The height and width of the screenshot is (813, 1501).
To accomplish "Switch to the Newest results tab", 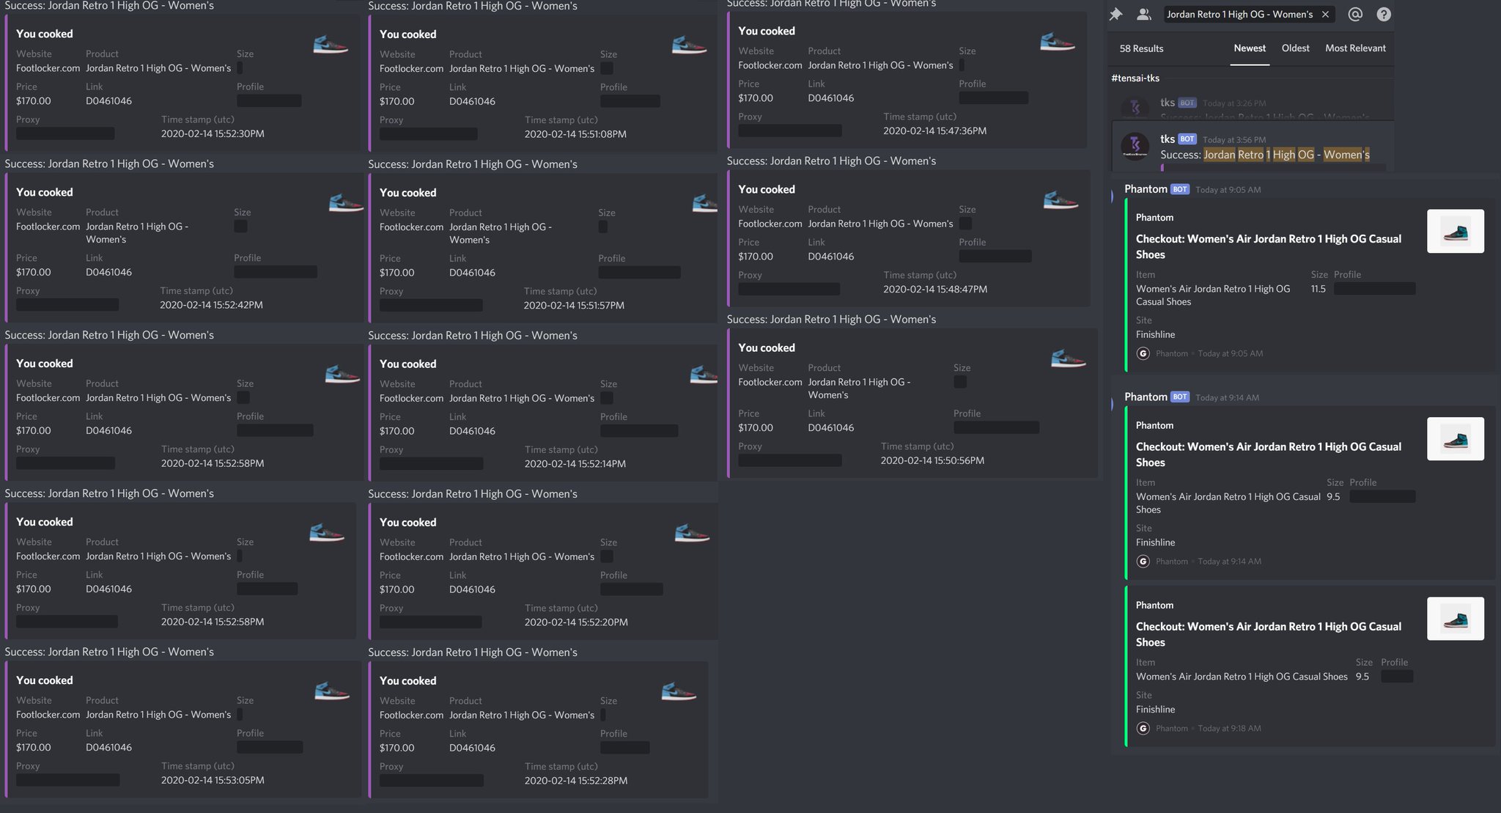I will pyautogui.click(x=1250, y=48).
